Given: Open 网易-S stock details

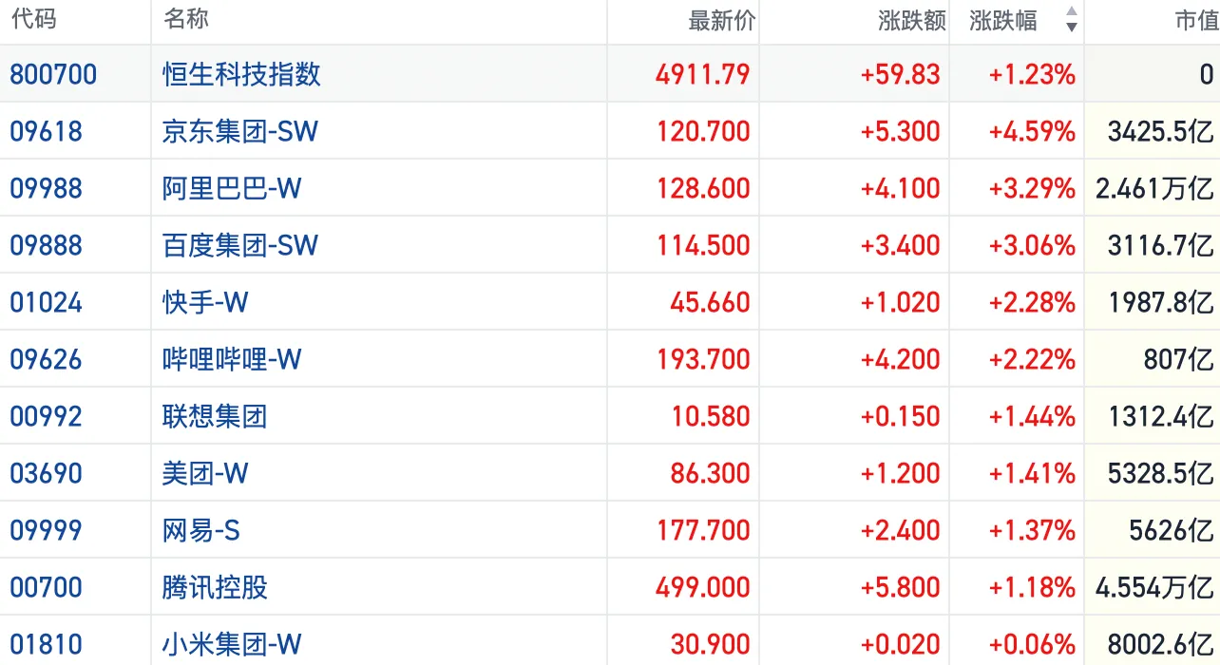Looking at the screenshot, I should pyautogui.click(x=200, y=530).
